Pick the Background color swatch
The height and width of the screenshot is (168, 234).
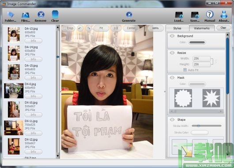pyautogui.click(x=197, y=42)
